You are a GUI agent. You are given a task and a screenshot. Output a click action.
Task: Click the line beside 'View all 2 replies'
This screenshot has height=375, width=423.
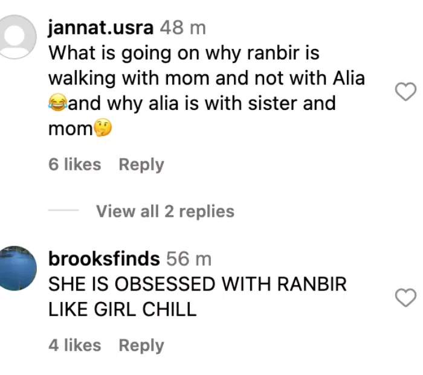point(63,211)
